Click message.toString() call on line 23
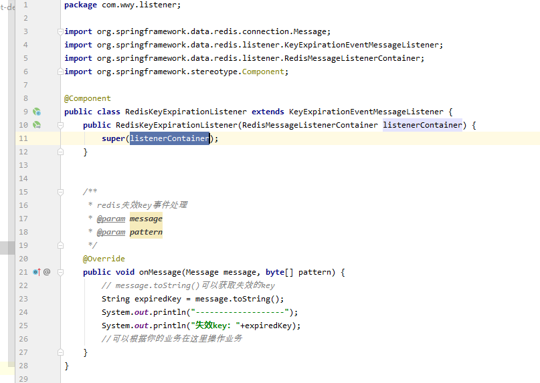This screenshot has height=383, width=540. [238, 299]
